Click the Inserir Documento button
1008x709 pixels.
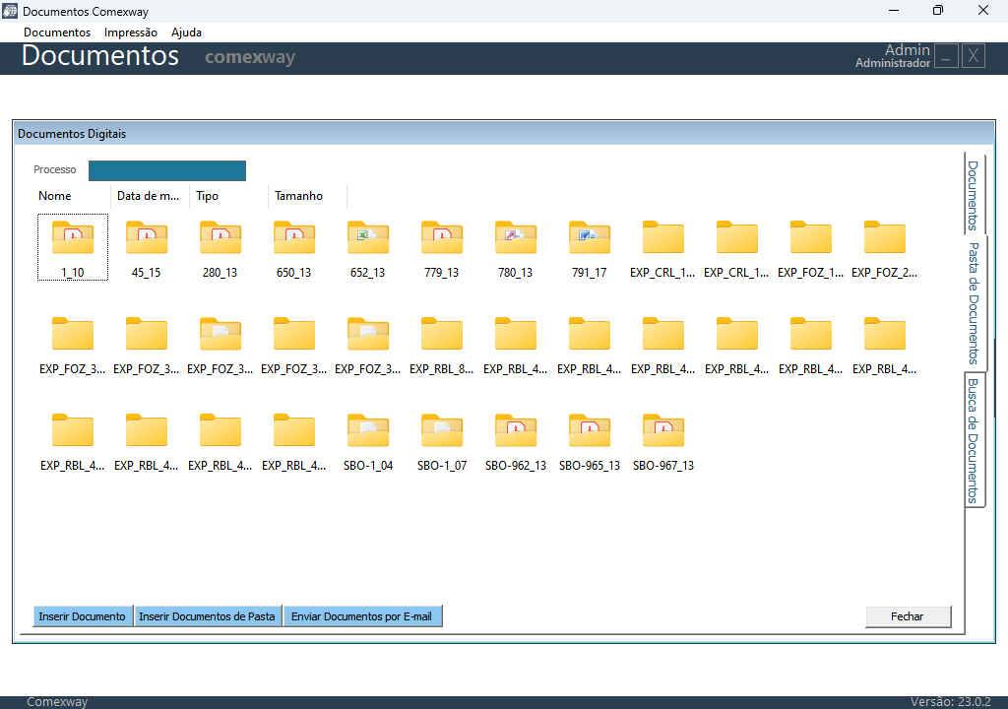coord(83,616)
